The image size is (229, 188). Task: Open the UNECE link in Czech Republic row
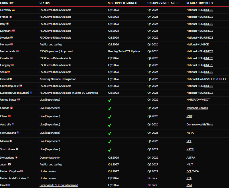click(209, 86)
